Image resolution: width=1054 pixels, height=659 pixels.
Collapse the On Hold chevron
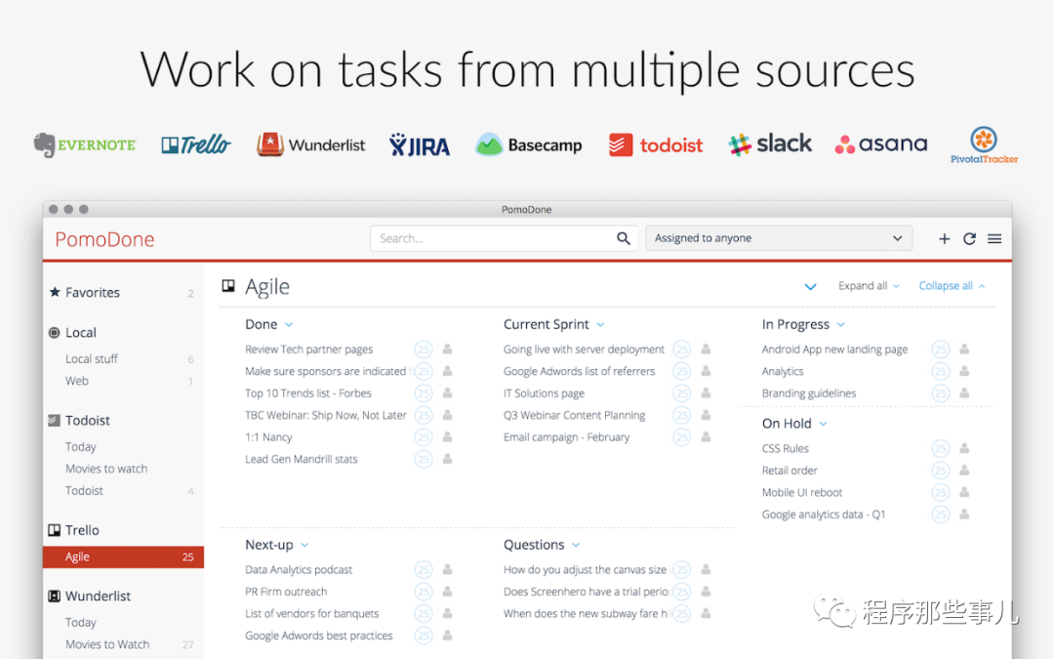coord(824,424)
